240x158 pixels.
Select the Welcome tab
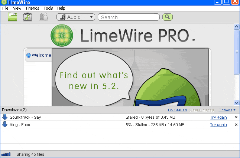pos(38,55)
